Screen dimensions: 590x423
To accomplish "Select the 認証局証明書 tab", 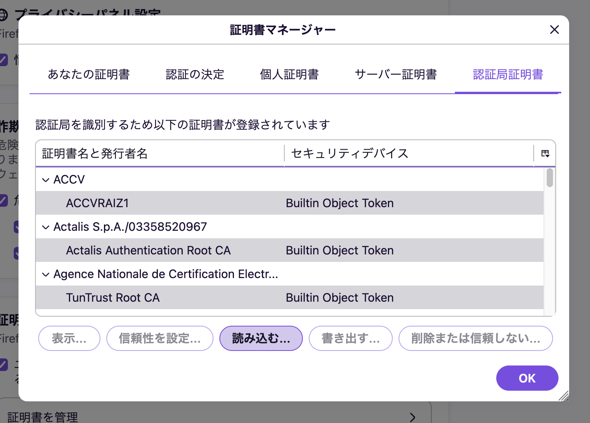I will tap(508, 74).
